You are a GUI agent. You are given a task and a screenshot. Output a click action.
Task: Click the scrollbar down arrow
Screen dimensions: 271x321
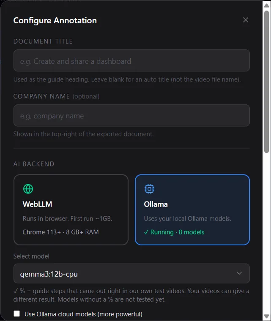(x=266, y=316)
